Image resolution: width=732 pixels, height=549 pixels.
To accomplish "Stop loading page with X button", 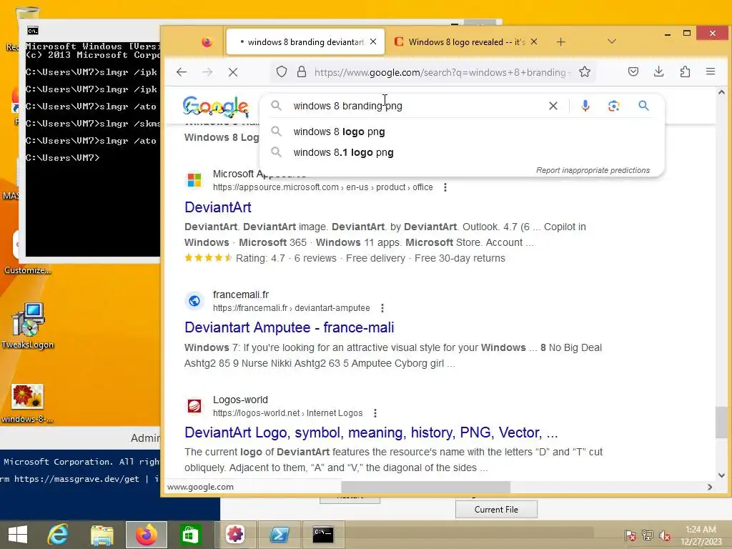I will coord(233,72).
